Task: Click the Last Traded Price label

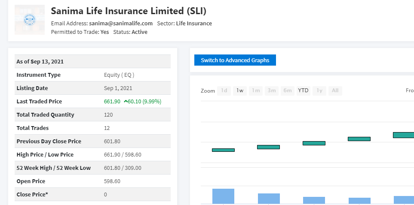Action: 40,102
